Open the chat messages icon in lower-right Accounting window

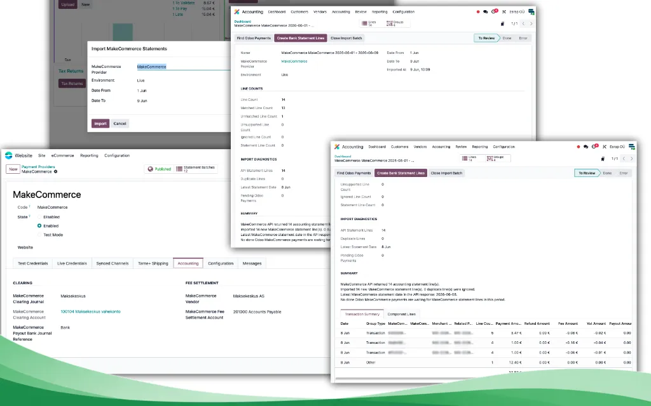coord(586,147)
